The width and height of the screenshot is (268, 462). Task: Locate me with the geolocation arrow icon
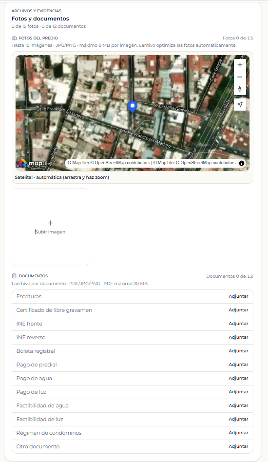click(240, 104)
